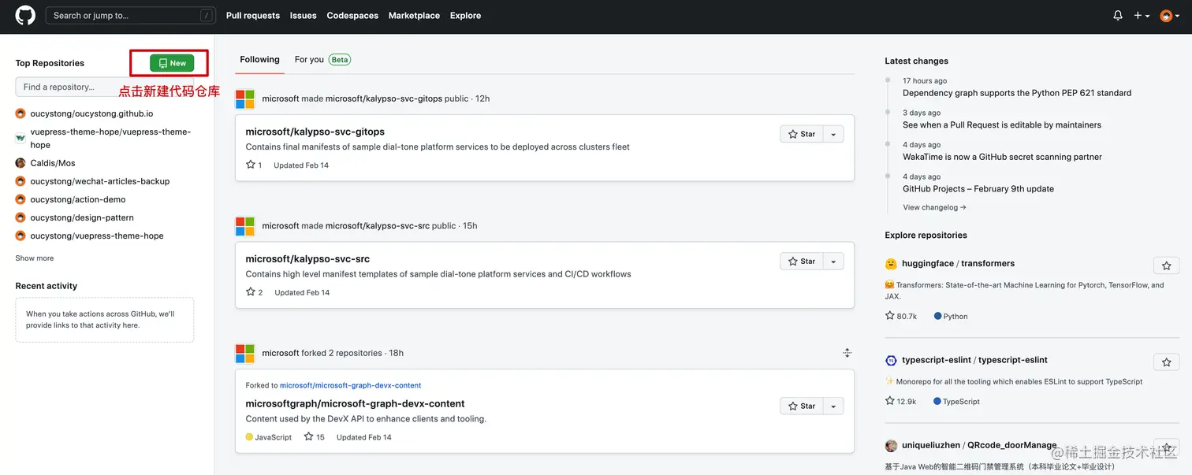Open star list dropdown for kalypso-svc-gitops

coord(833,134)
